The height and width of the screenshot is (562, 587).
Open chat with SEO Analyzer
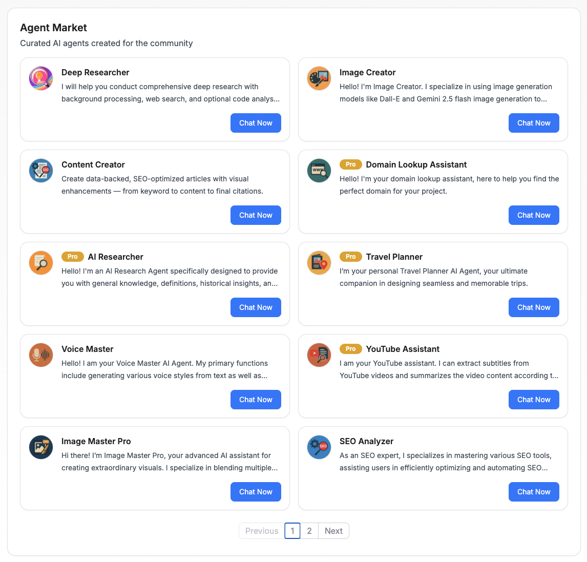click(534, 492)
